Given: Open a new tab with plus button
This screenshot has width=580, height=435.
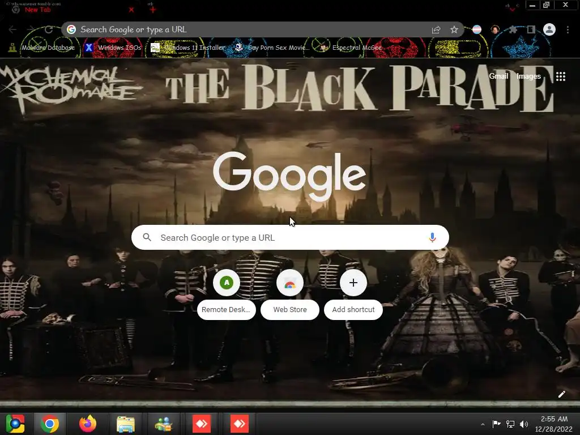Looking at the screenshot, I should (153, 10).
